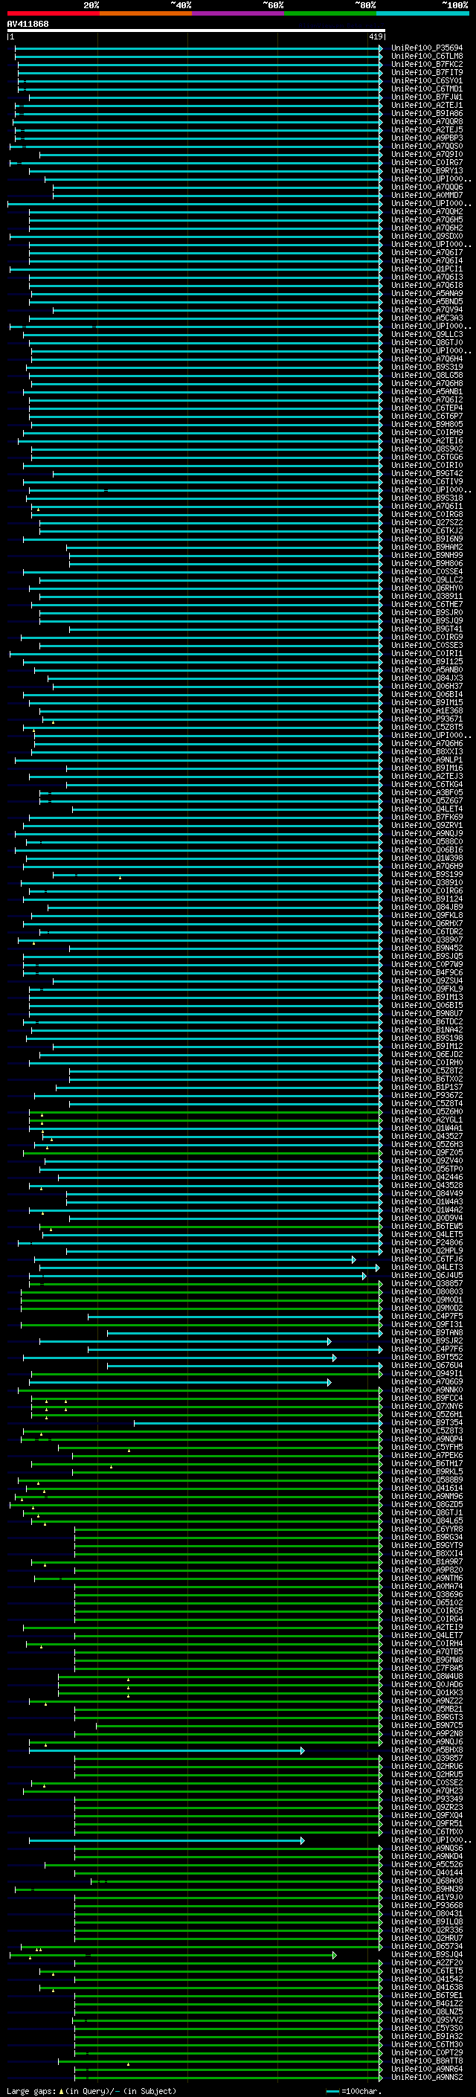Click the green ~80% identity legend bar

tap(330, 13)
